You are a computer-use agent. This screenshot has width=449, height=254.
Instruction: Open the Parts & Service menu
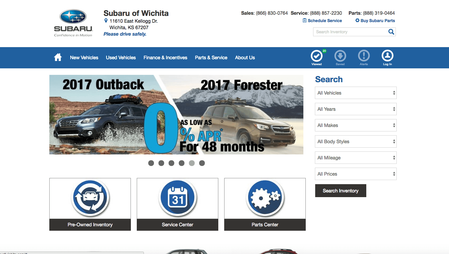[211, 57]
